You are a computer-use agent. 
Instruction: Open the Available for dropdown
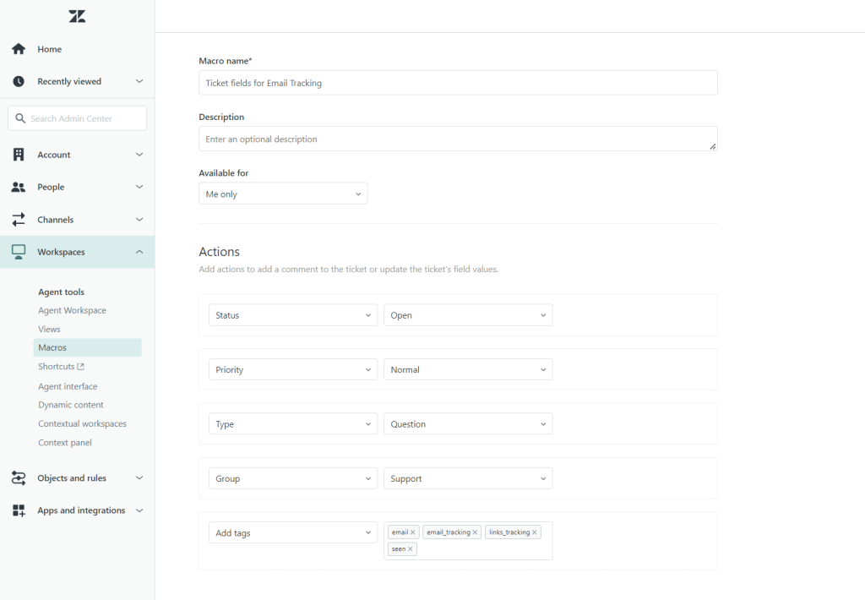(x=282, y=193)
